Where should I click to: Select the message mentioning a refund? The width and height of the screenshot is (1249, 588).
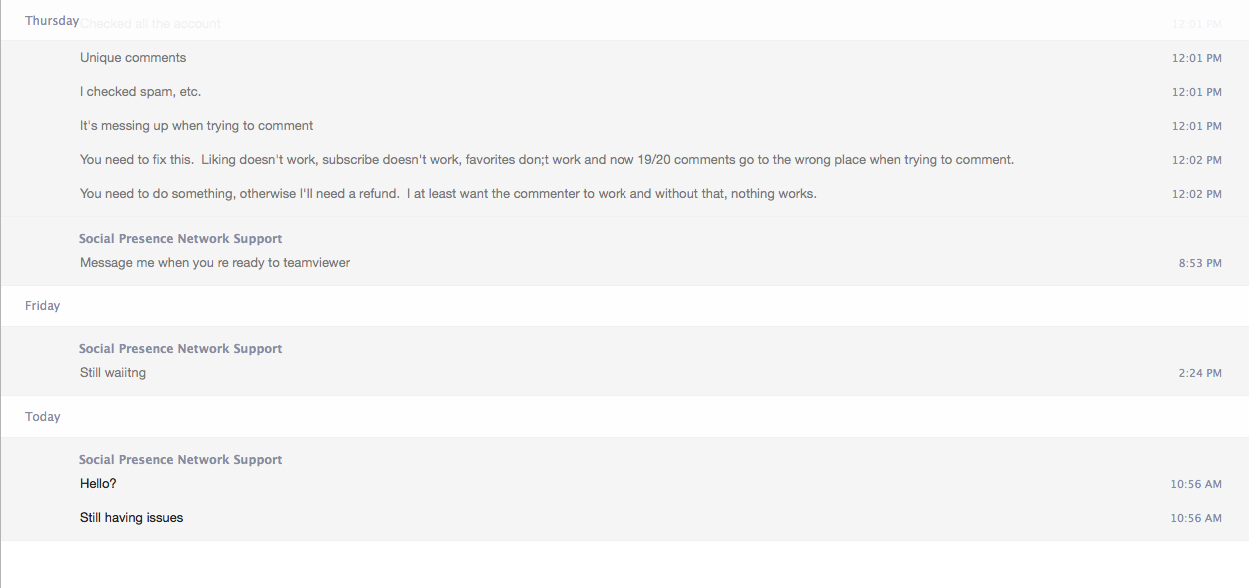pos(449,194)
